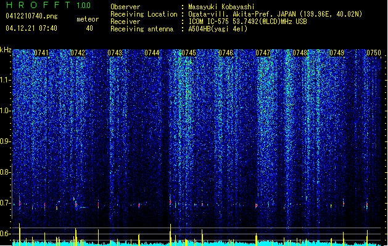Click the Receiver label
Image resolution: width=388 pixels, height=246 pixels.
pos(125,22)
